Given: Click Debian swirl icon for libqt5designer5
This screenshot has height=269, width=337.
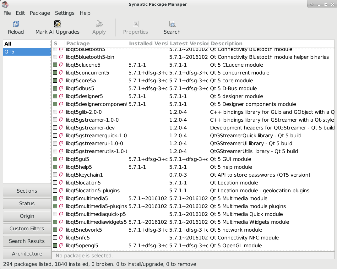Looking at the screenshot, I should coord(61,96).
